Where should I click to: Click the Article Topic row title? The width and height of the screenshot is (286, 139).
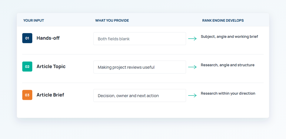click(x=51, y=67)
